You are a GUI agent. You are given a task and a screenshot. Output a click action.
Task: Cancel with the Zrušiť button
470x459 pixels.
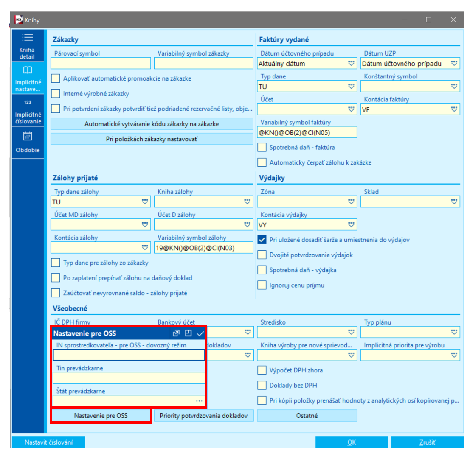[x=428, y=442]
